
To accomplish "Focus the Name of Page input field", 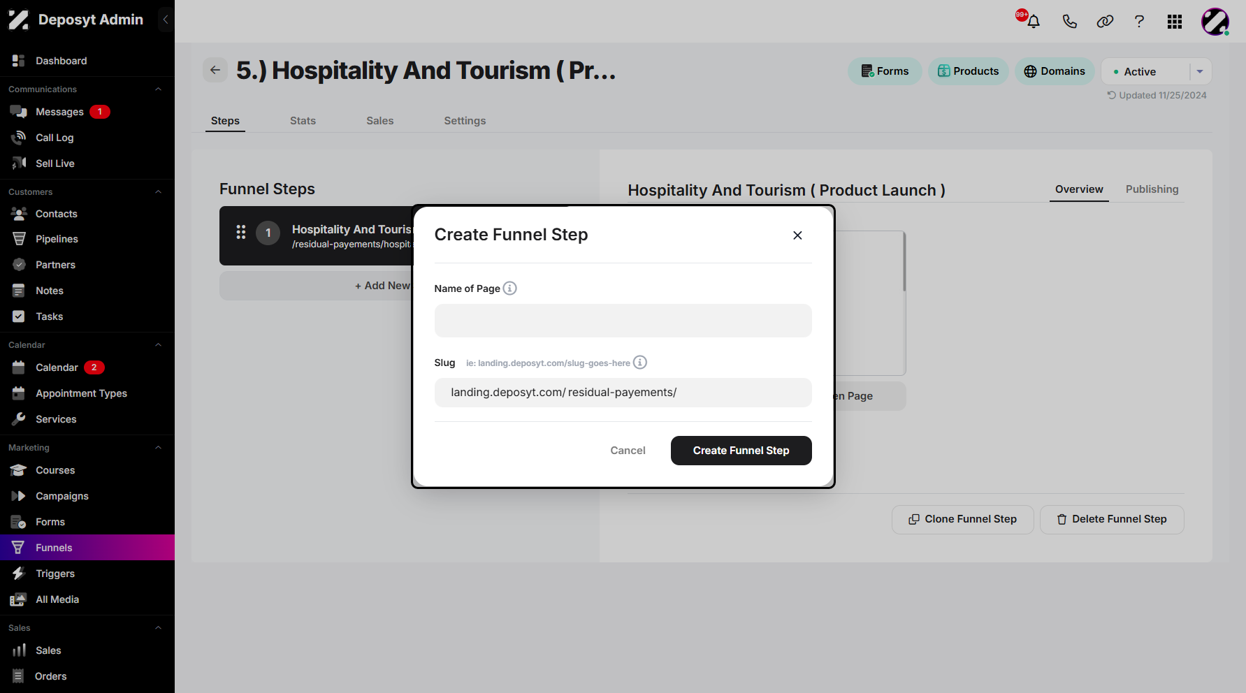I will point(623,321).
